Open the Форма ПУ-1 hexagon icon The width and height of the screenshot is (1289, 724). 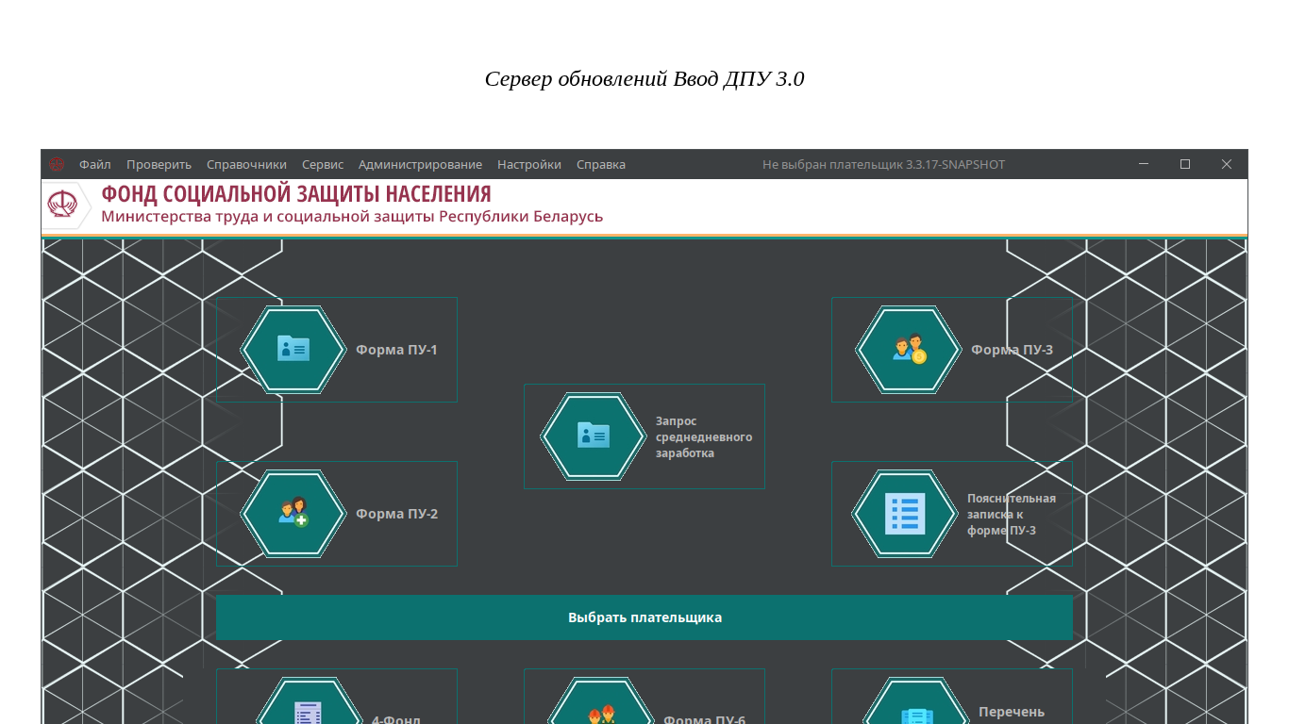[293, 350]
